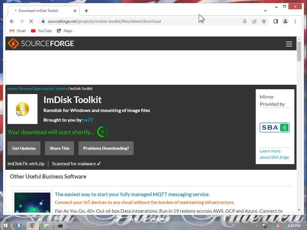
Task: Click the blue app icon beside Start
Action: click(19, 226)
